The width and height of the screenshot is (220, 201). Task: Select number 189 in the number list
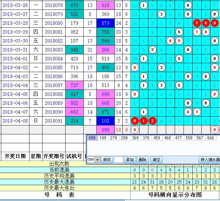103,138
